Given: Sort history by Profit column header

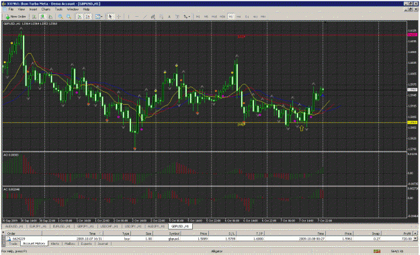Looking at the screenshot, I should [397, 234].
